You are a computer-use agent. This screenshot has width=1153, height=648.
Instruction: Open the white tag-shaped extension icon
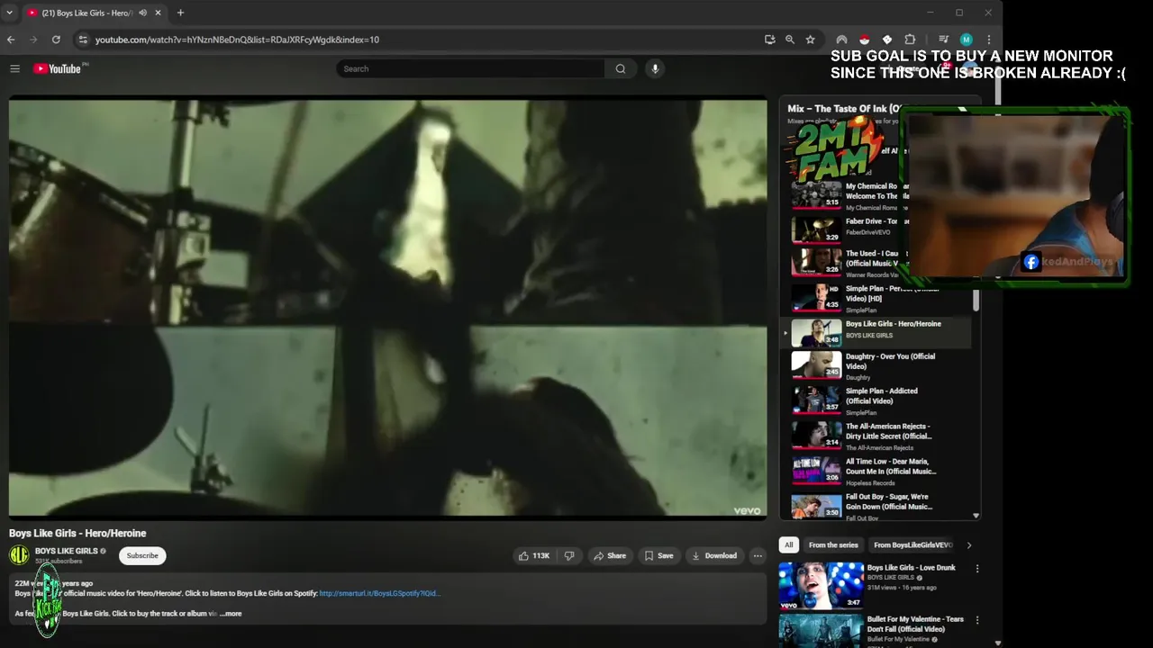(886, 40)
